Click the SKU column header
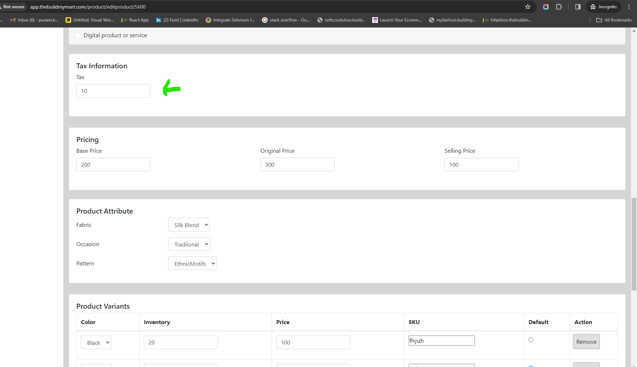The image size is (637, 367). [x=414, y=322]
